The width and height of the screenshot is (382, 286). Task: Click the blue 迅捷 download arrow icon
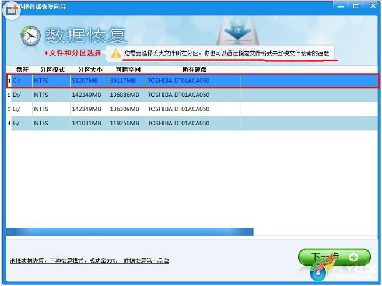(x=237, y=30)
